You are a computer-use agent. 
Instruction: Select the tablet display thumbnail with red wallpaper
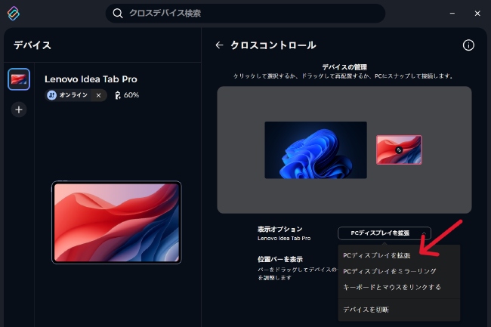pos(399,150)
